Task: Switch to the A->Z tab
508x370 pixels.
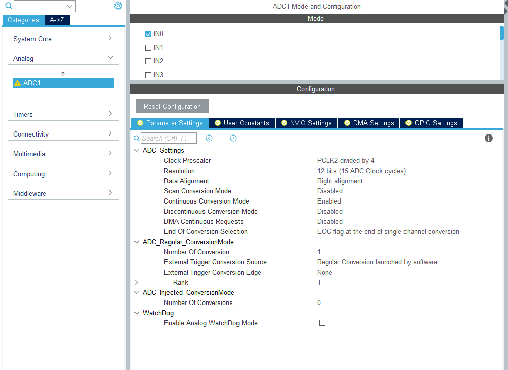Action: pos(57,20)
